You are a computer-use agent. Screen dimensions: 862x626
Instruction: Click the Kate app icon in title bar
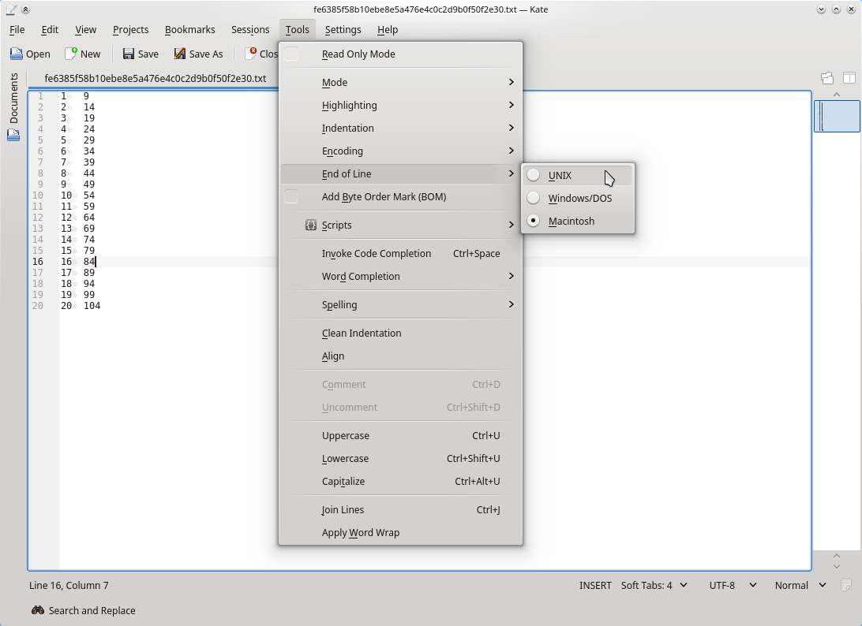pos(11,9)
